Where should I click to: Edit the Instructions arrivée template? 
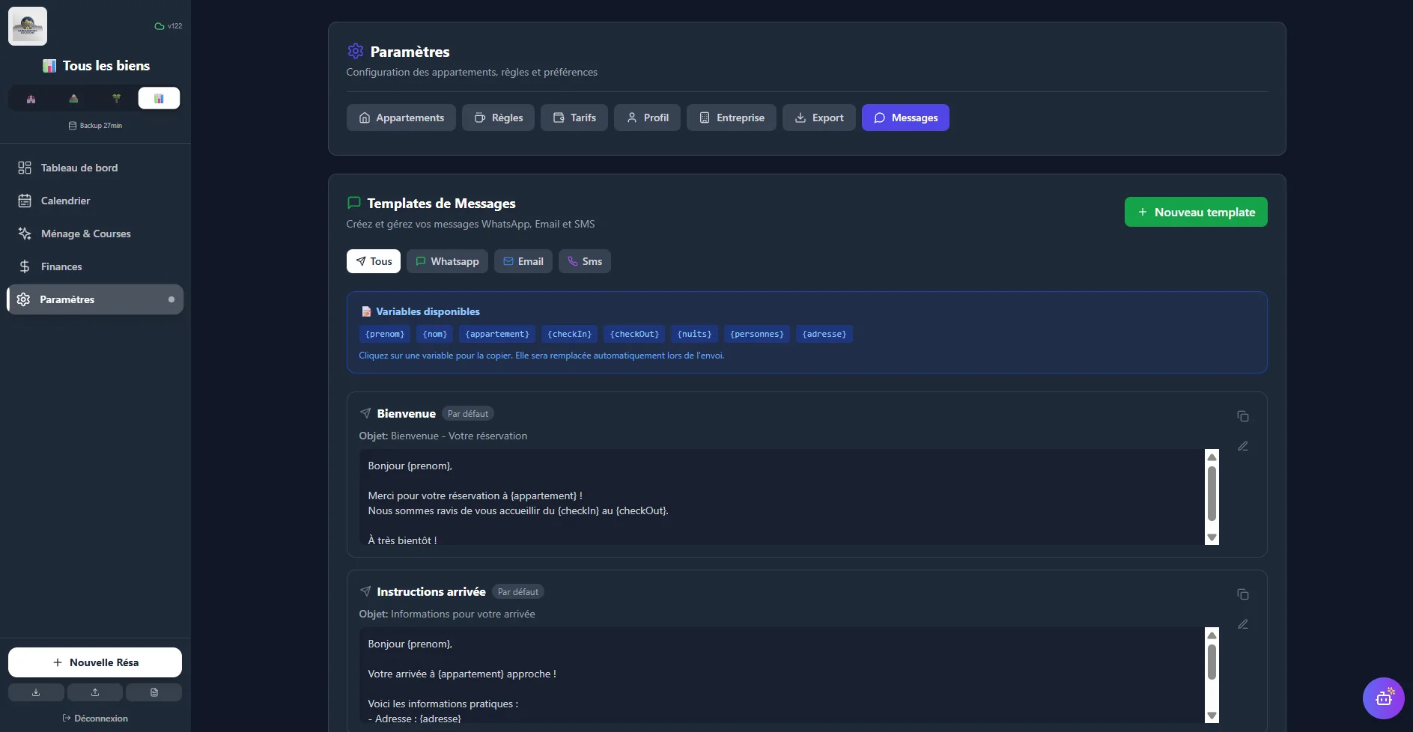pos(1242,624)
